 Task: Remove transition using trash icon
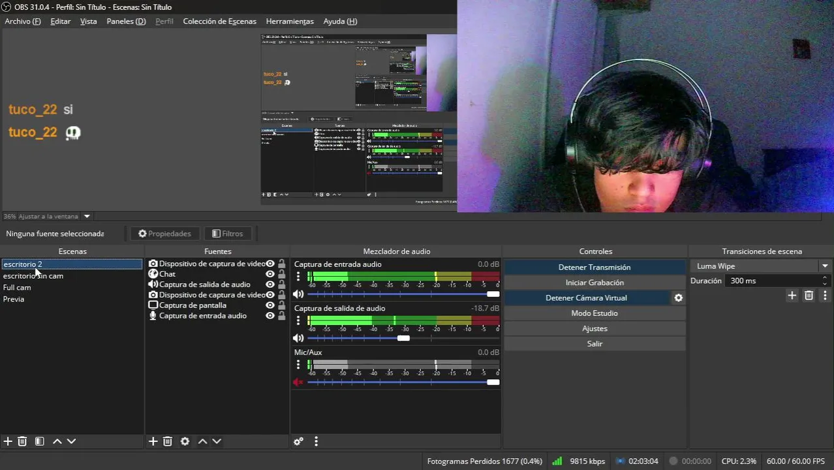click(x=809, y=296)
